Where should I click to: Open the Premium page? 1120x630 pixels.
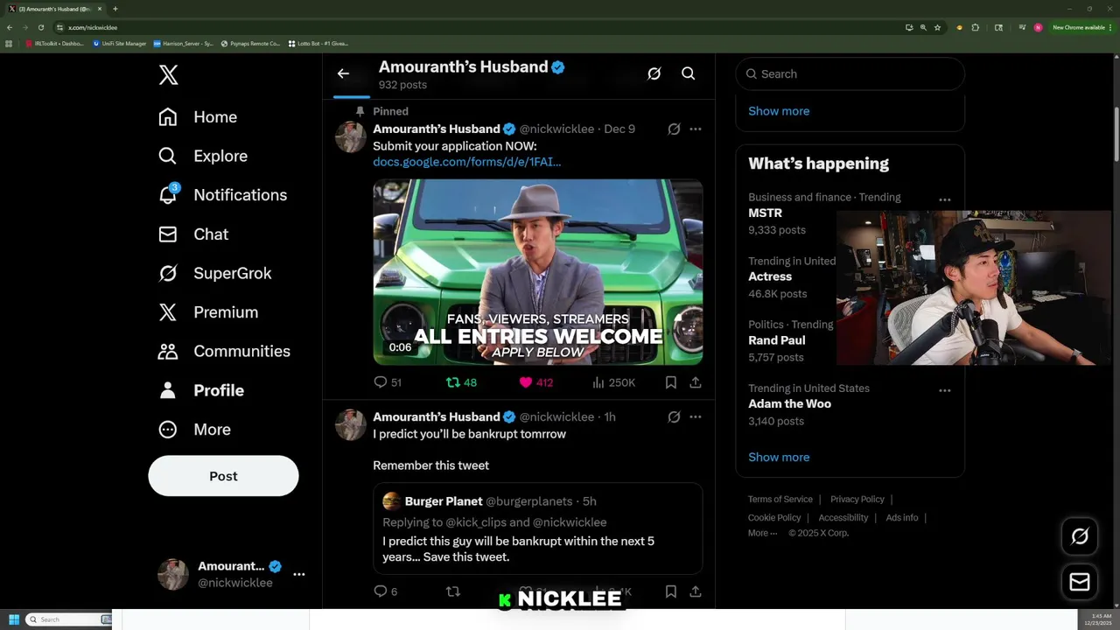[208, 312]
